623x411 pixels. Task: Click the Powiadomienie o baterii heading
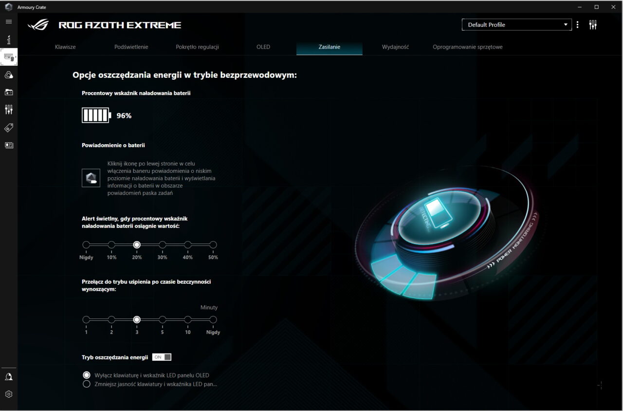[x=113, y=145]
